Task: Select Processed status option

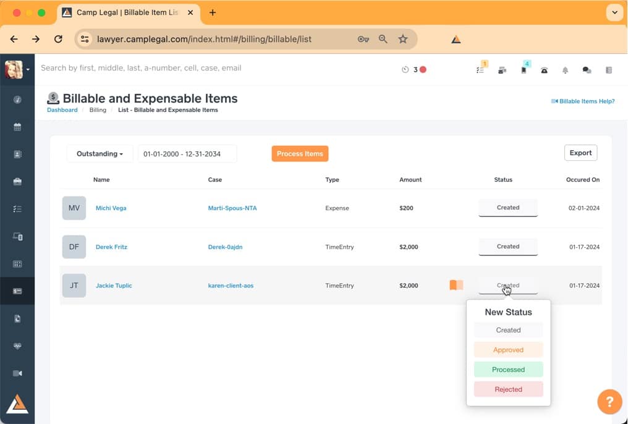Action: [508, 370]
